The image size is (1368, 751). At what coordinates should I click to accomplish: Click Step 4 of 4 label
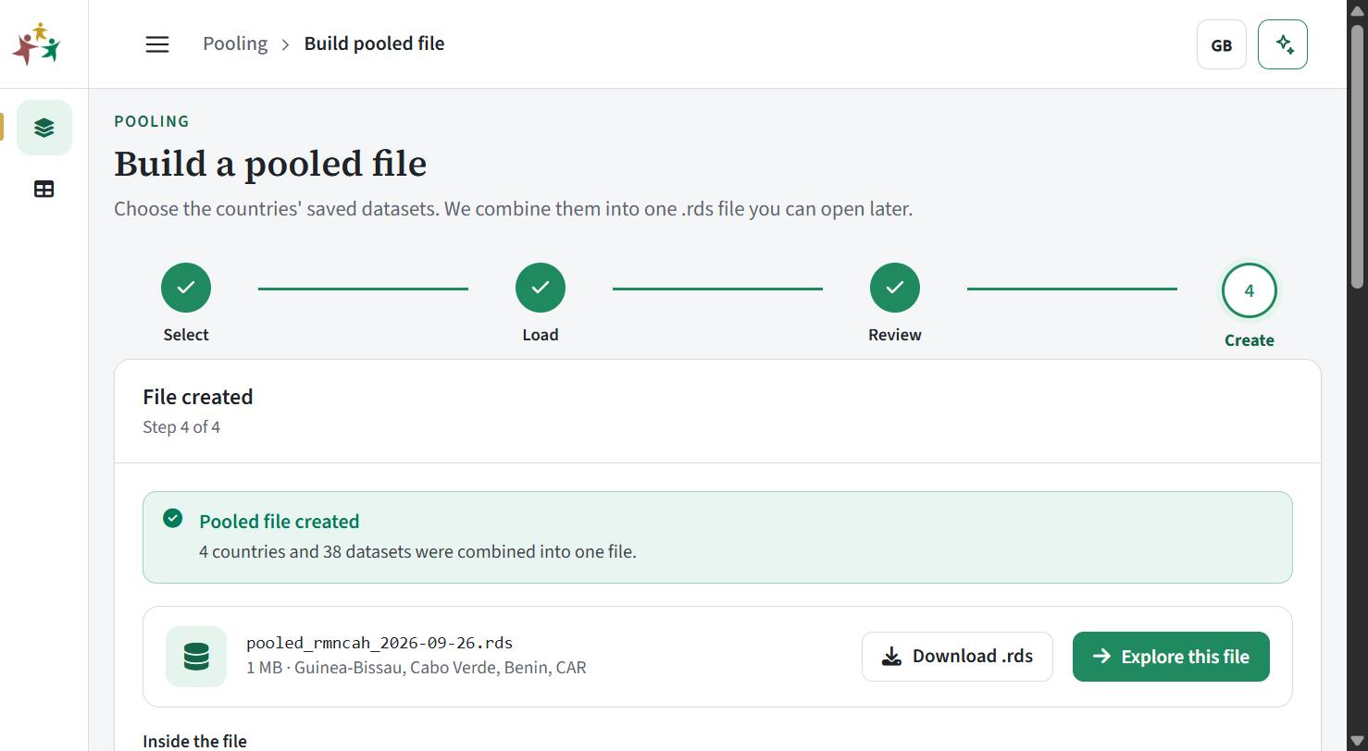point(181,427)
